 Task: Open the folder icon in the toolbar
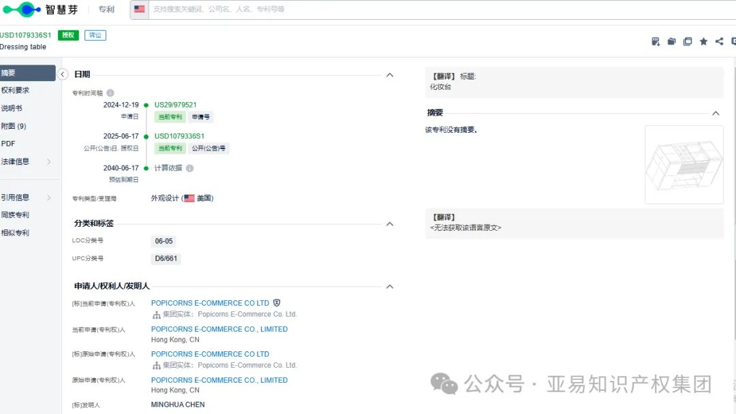click(671, 42)
